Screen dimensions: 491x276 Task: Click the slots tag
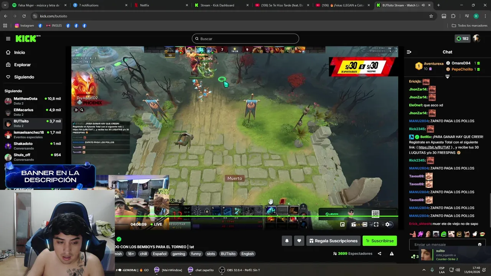[211, 254]
